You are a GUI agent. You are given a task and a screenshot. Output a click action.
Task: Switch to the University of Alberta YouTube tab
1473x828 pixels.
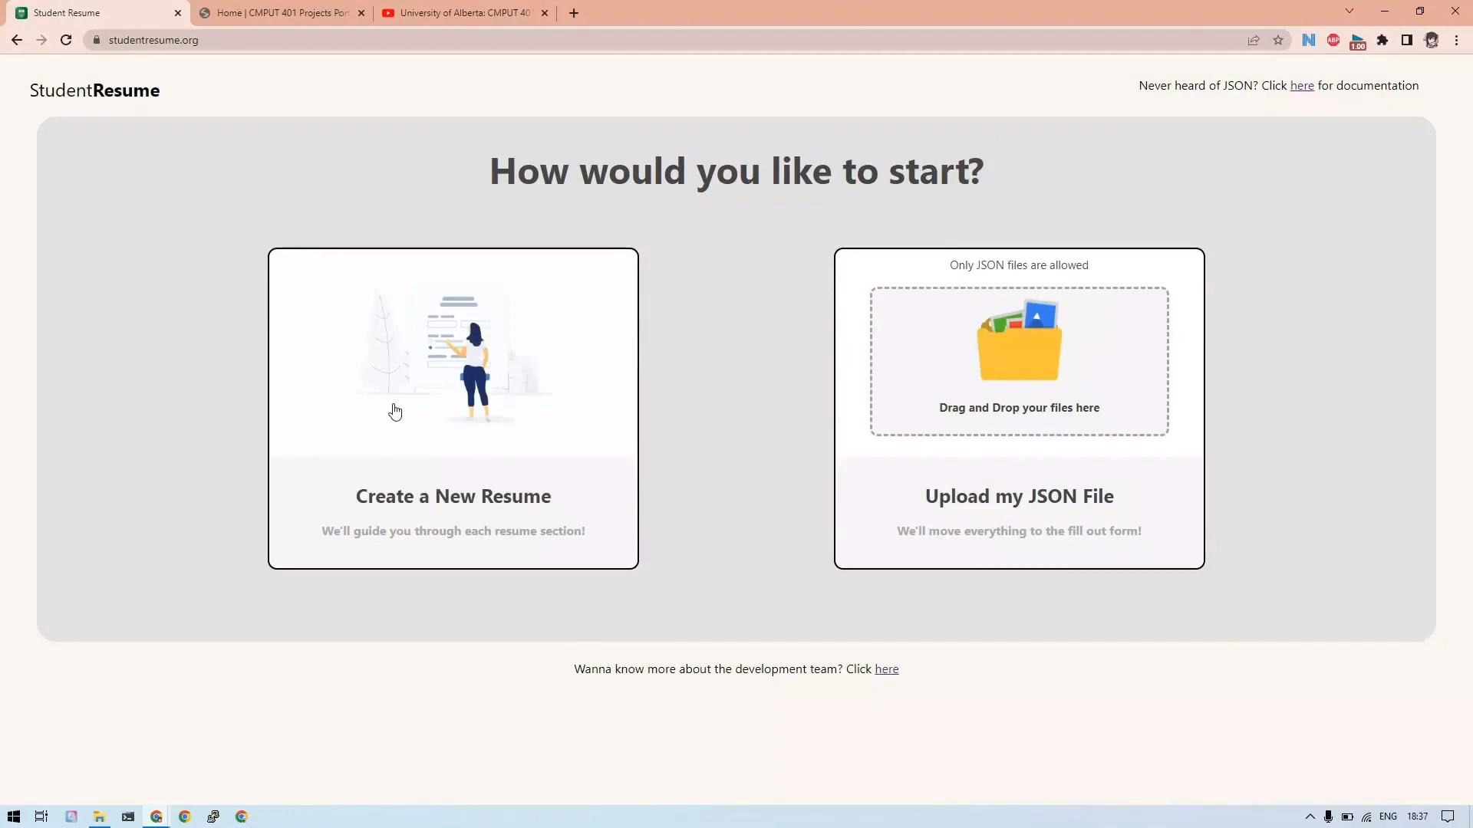click(x=464, y=13)
